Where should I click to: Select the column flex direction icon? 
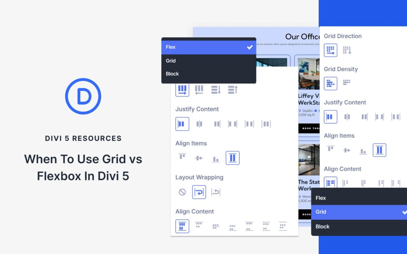point(216,90)
